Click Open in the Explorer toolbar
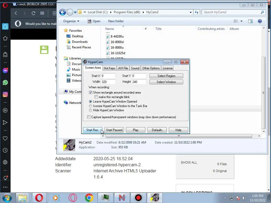 94,21
